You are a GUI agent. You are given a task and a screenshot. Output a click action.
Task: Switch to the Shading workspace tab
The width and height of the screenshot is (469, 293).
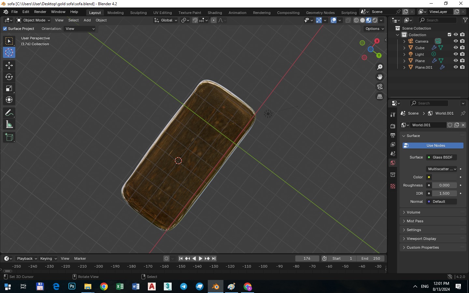coord(215,13)
